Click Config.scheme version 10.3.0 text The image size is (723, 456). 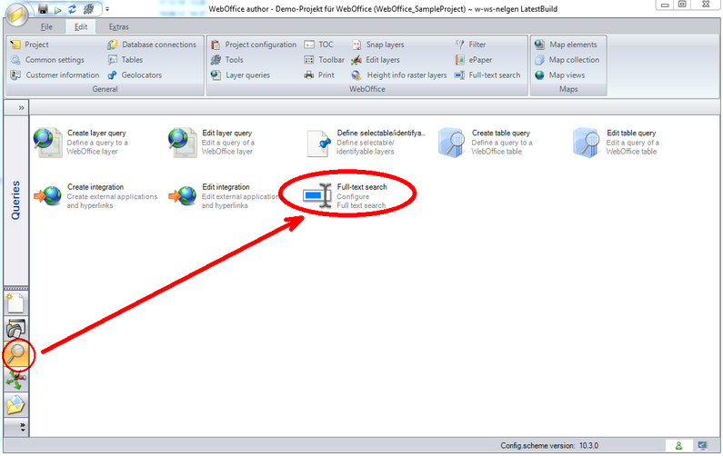click(549, 445)
